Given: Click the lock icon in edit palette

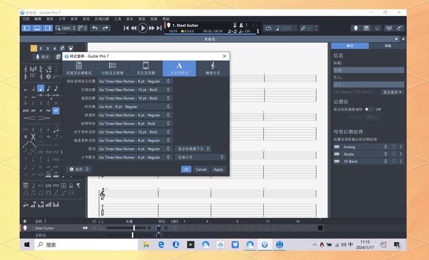Looking at the screenshot, I should [x=71, y=186].
